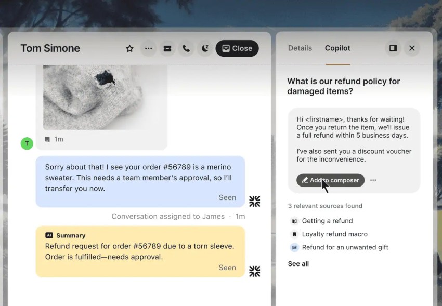Start a phone call with customer
Screen dimensions: 442x306
186,48
